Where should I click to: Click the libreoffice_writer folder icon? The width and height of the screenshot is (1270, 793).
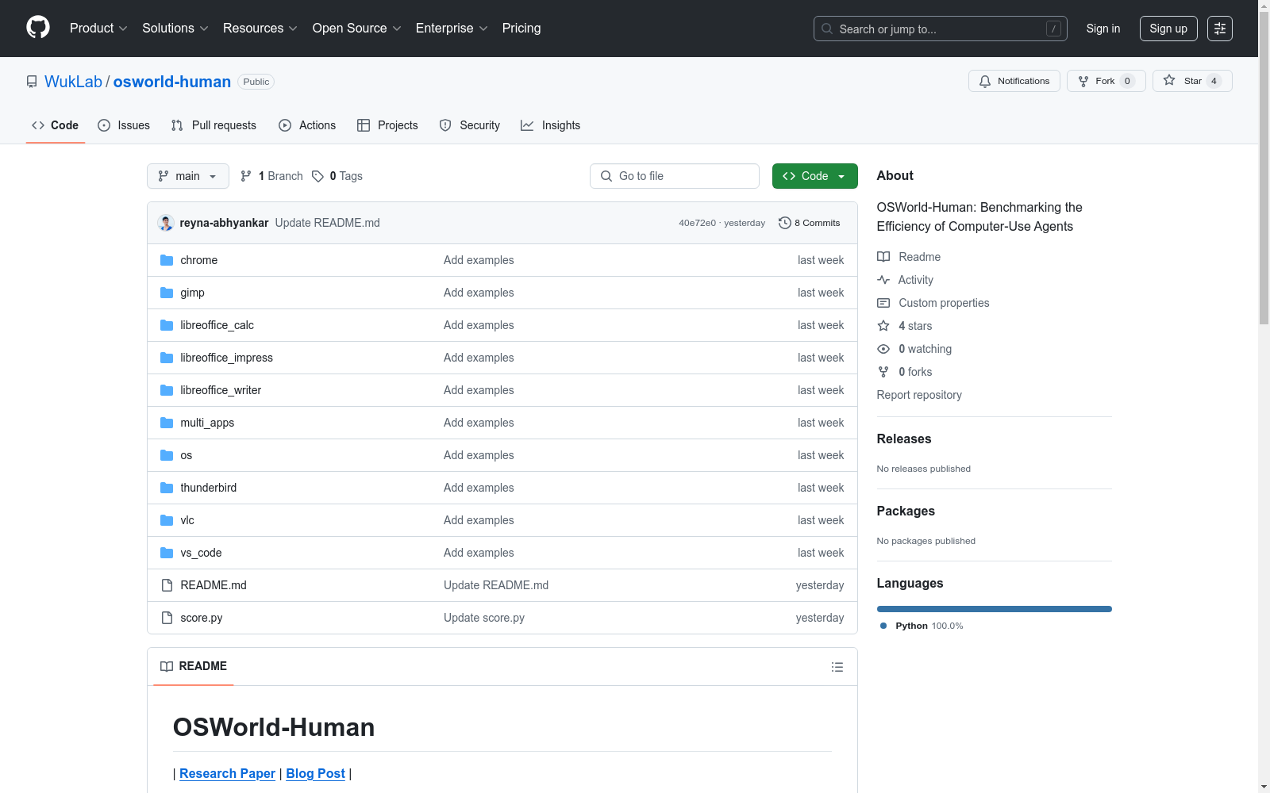(x=167, y=390)
